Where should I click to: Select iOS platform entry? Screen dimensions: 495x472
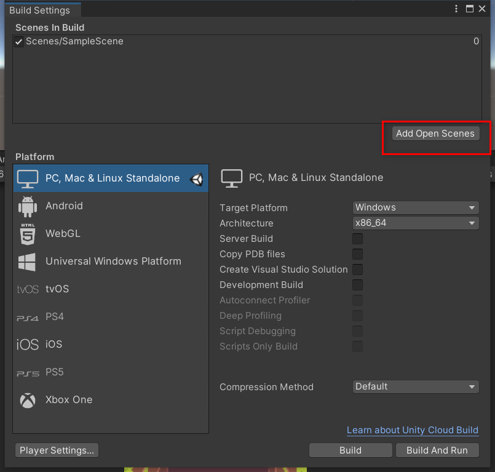[x=111, y=345]
